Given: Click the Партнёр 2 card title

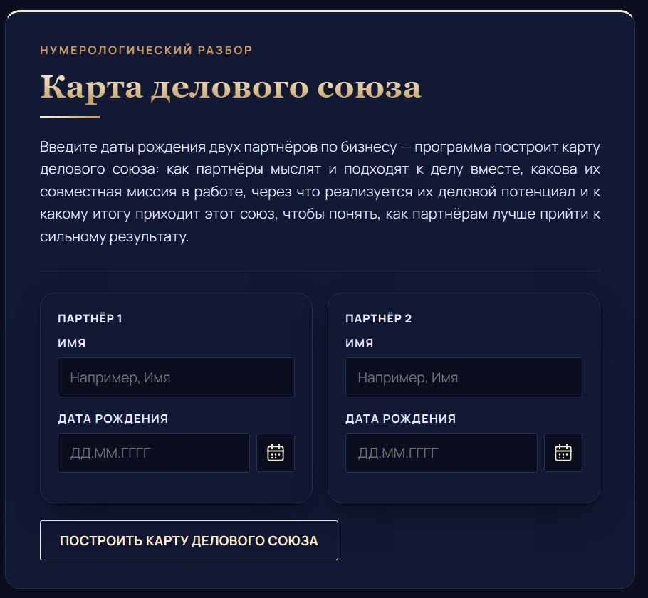Looking at the screenshot, I should [x=378, y=318].
